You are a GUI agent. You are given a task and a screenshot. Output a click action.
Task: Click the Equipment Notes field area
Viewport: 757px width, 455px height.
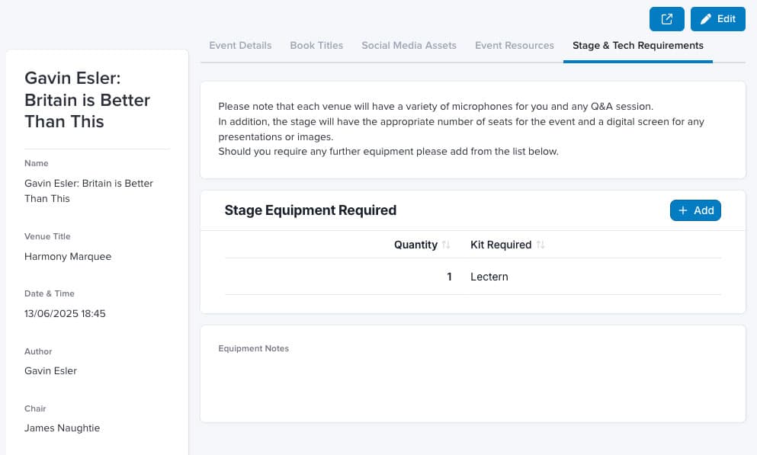point(473,374)
